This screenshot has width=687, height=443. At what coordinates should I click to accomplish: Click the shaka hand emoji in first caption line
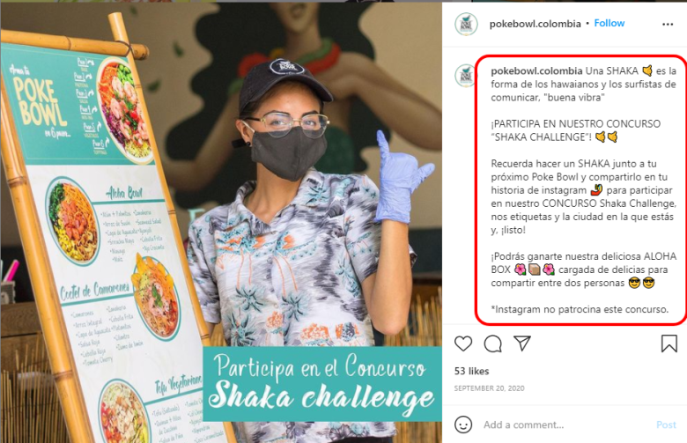(647, 70)
